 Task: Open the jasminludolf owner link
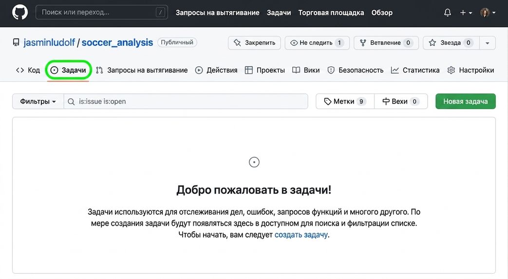49,42
